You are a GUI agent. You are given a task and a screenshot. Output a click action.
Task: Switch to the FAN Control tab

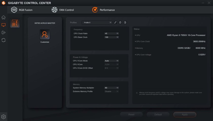(x=63, y=10)
